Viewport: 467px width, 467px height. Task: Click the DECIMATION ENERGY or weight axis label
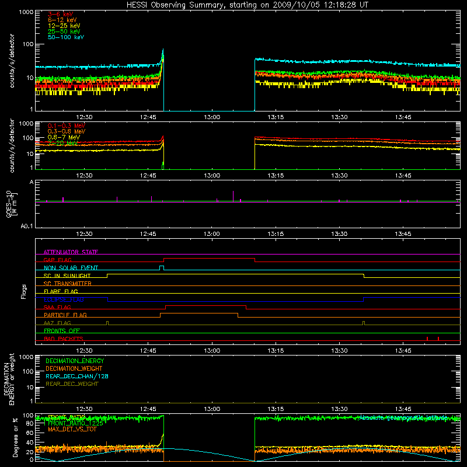click(x=9, y=379)
